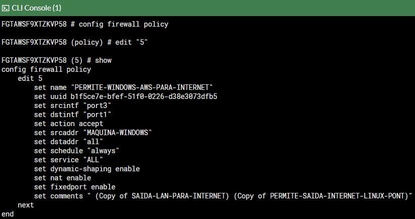Click the dstintf "port1" line

[72, 115]
